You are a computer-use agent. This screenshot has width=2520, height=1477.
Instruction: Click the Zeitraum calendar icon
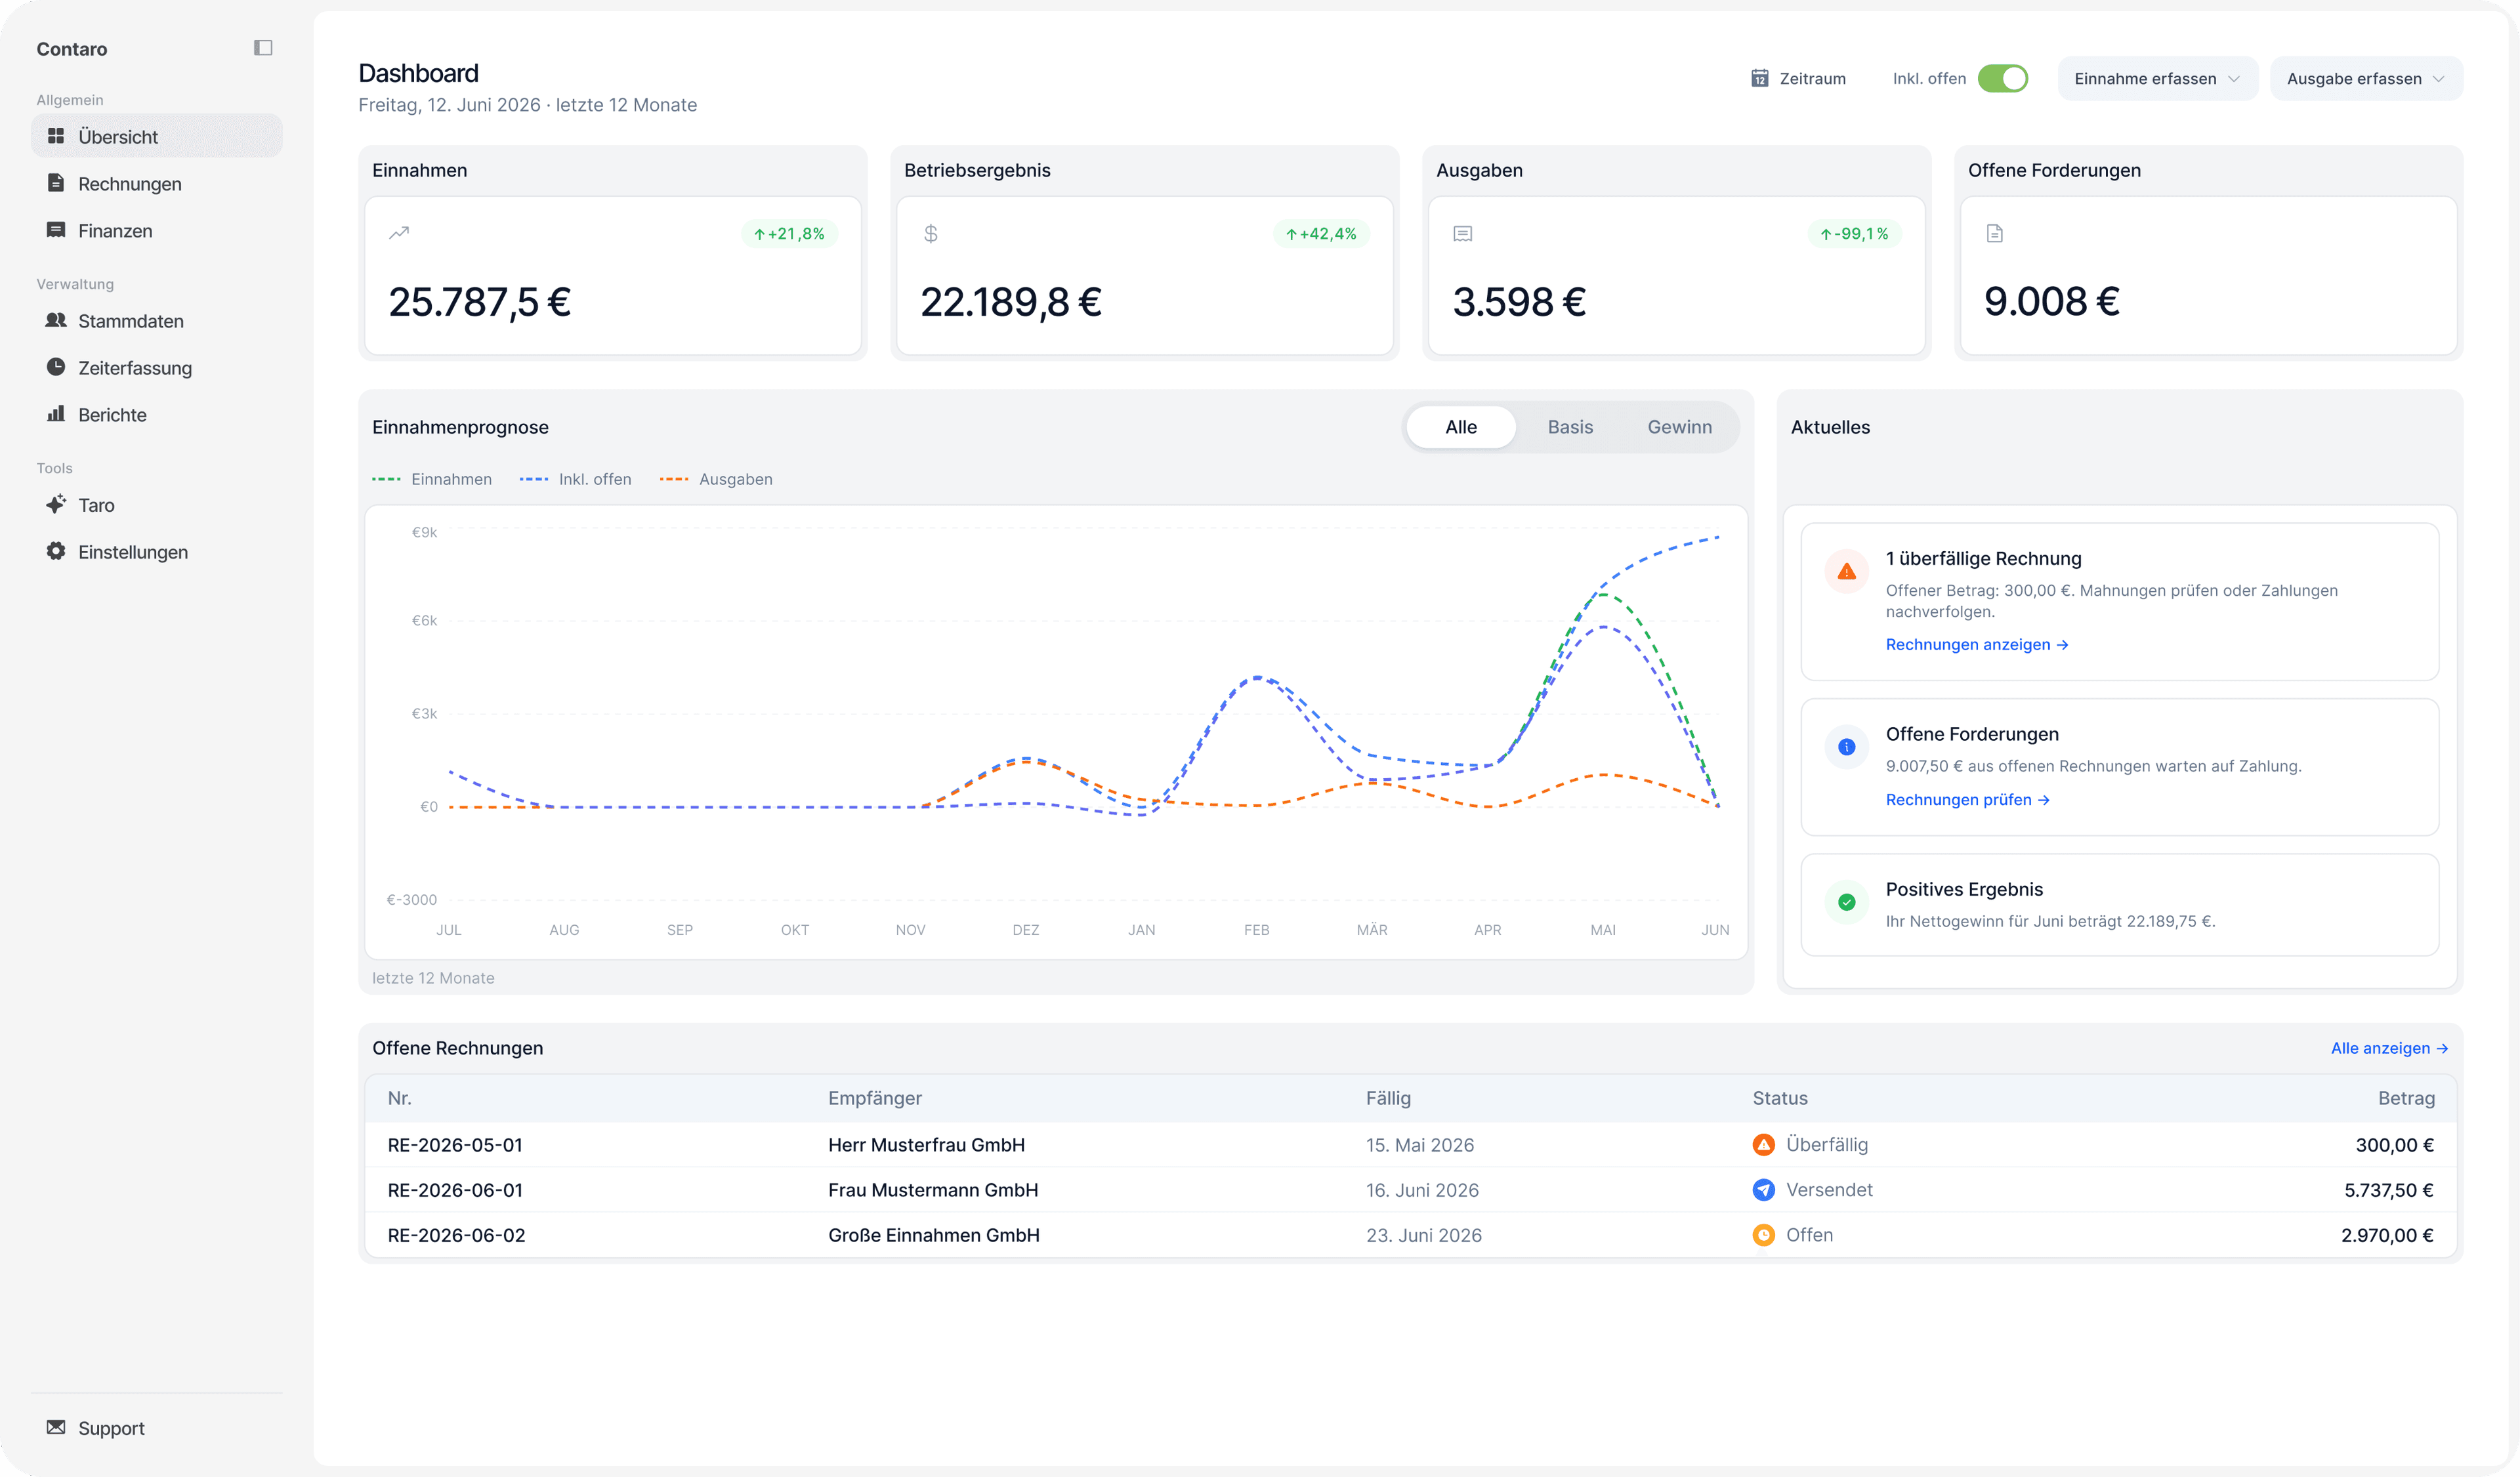[x=1760, y=78]
